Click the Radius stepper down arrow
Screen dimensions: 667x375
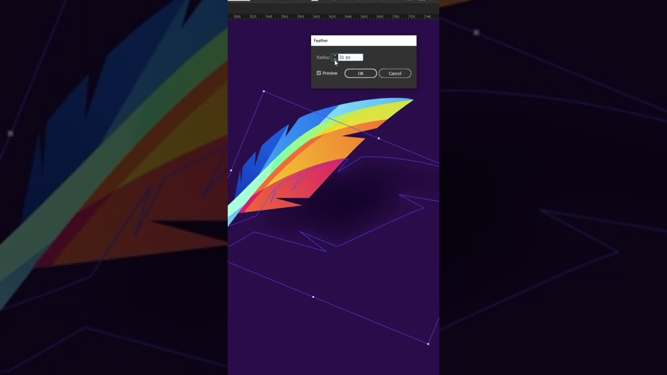coord(335,58)
